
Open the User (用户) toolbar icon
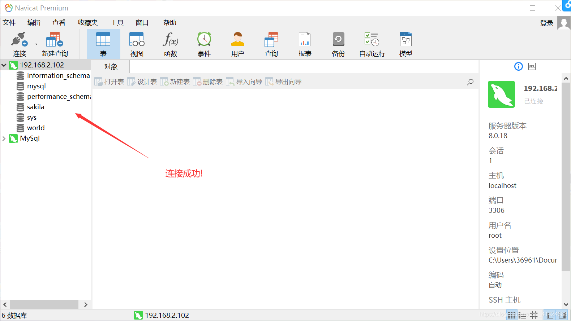238,39
